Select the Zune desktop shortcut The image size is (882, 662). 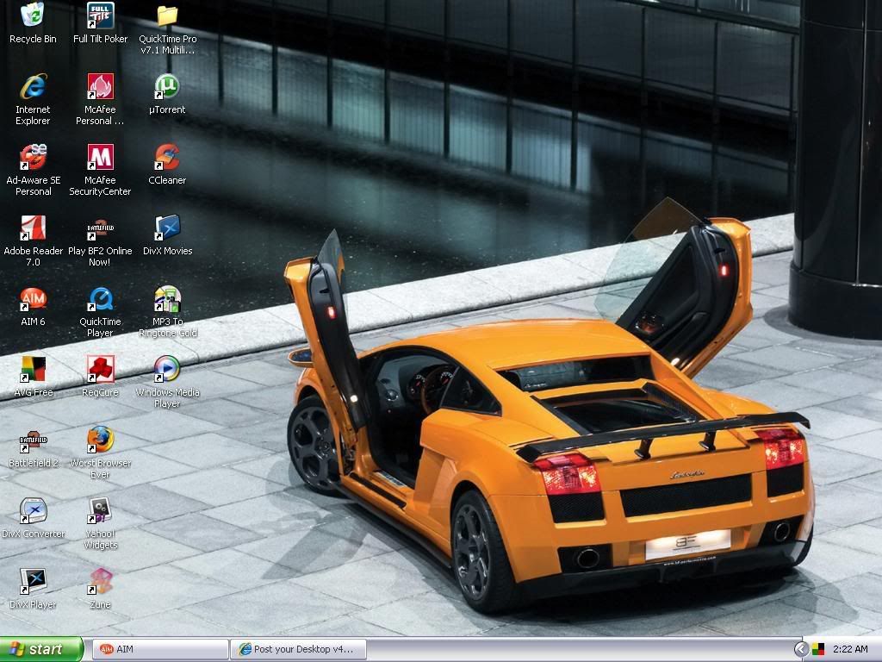[100, 582]
